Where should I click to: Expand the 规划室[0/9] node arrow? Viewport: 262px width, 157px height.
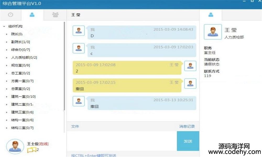pos(7,65)
